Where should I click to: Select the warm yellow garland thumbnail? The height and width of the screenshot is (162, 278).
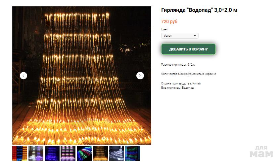coord(100,153)
